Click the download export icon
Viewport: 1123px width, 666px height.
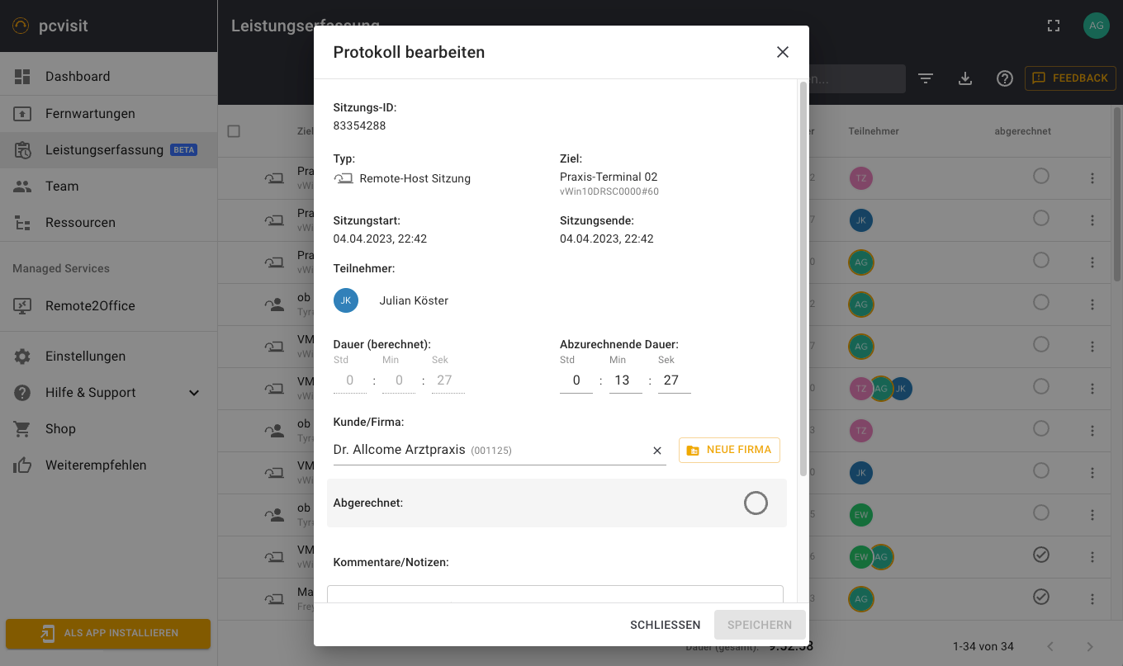964,78
